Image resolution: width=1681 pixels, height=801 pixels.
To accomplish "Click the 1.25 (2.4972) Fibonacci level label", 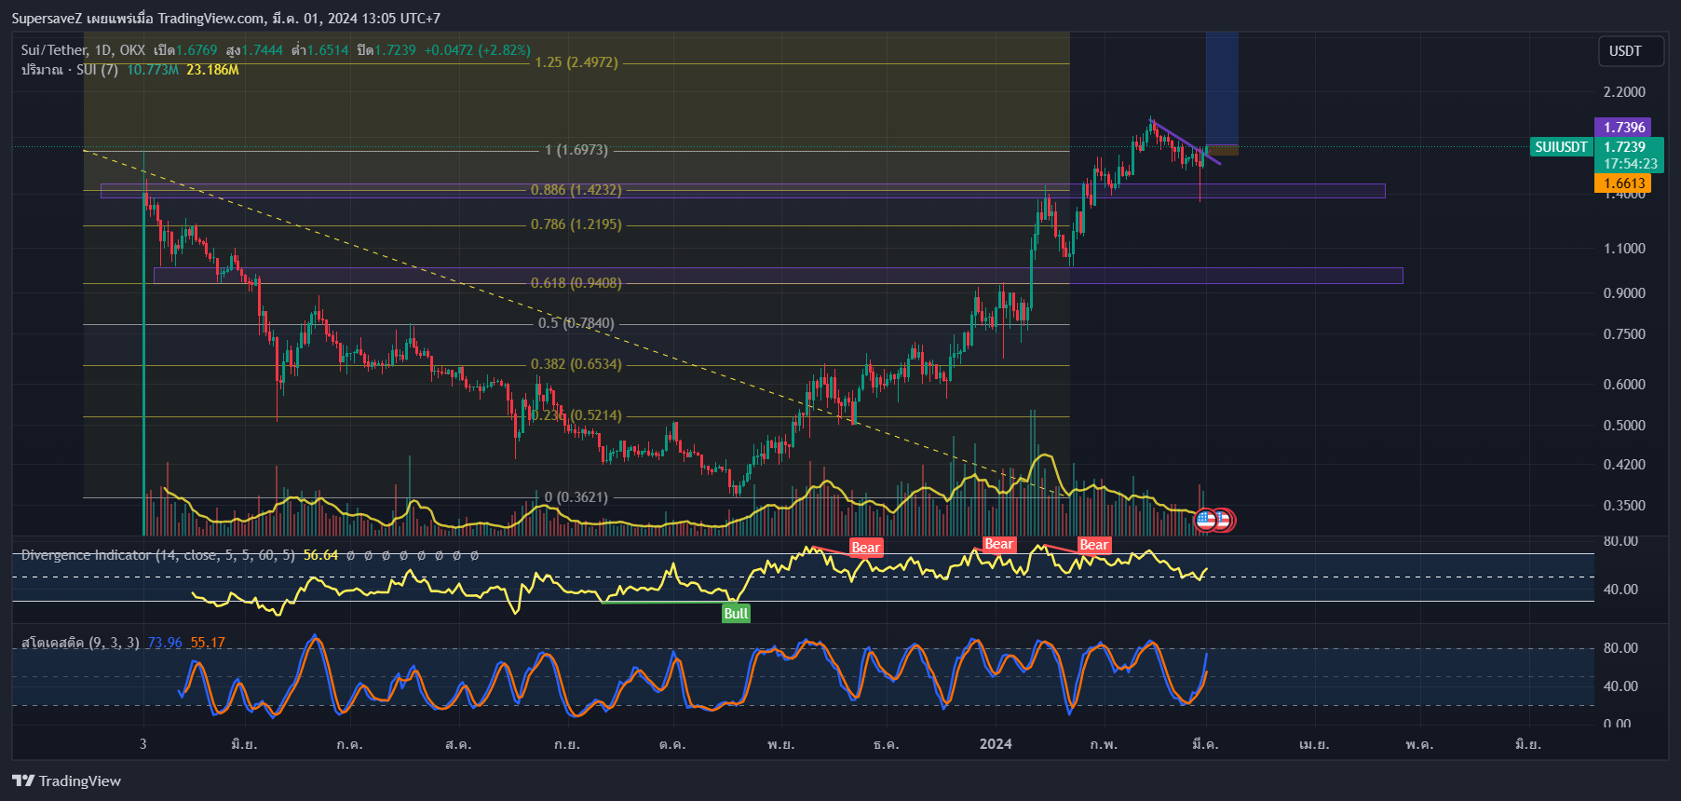I will [576, 62].
